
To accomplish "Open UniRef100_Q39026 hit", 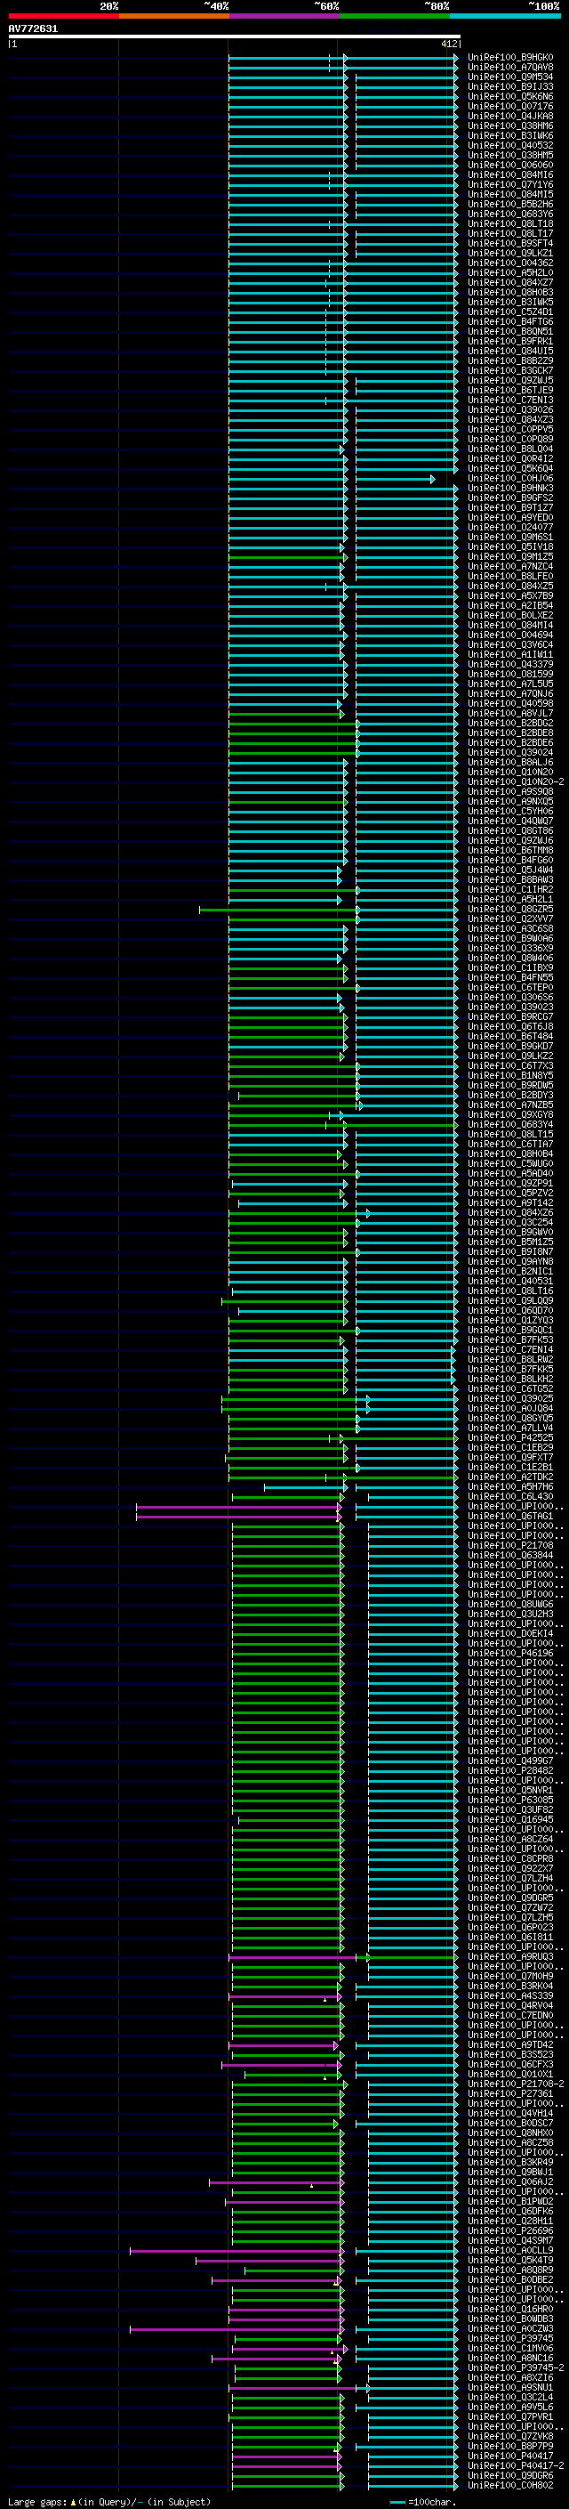I will (510, 410).
